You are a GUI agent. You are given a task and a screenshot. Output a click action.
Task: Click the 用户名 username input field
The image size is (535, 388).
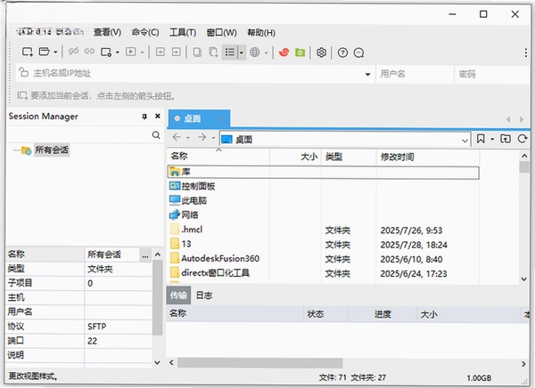tap(415, 74)
